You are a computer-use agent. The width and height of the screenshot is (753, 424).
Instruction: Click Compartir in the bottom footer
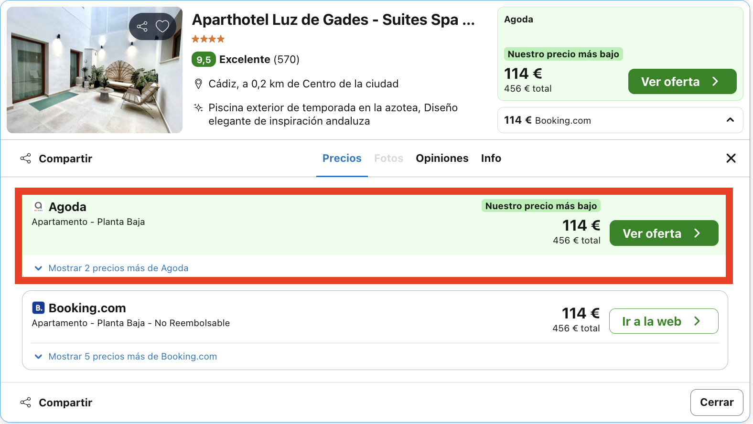[56, 403]
